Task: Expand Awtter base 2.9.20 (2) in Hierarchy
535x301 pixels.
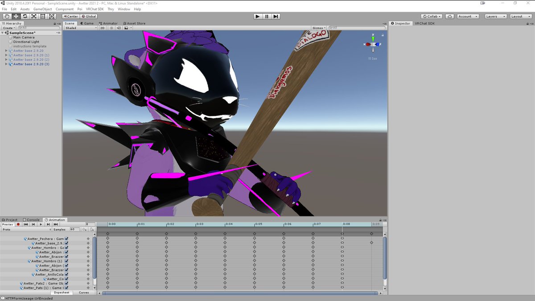Action: pos(6,60)
